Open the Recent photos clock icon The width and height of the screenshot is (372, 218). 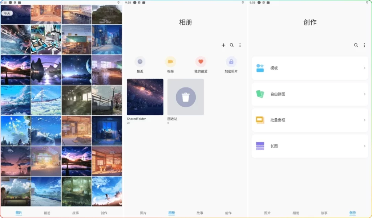click(140, 62)
